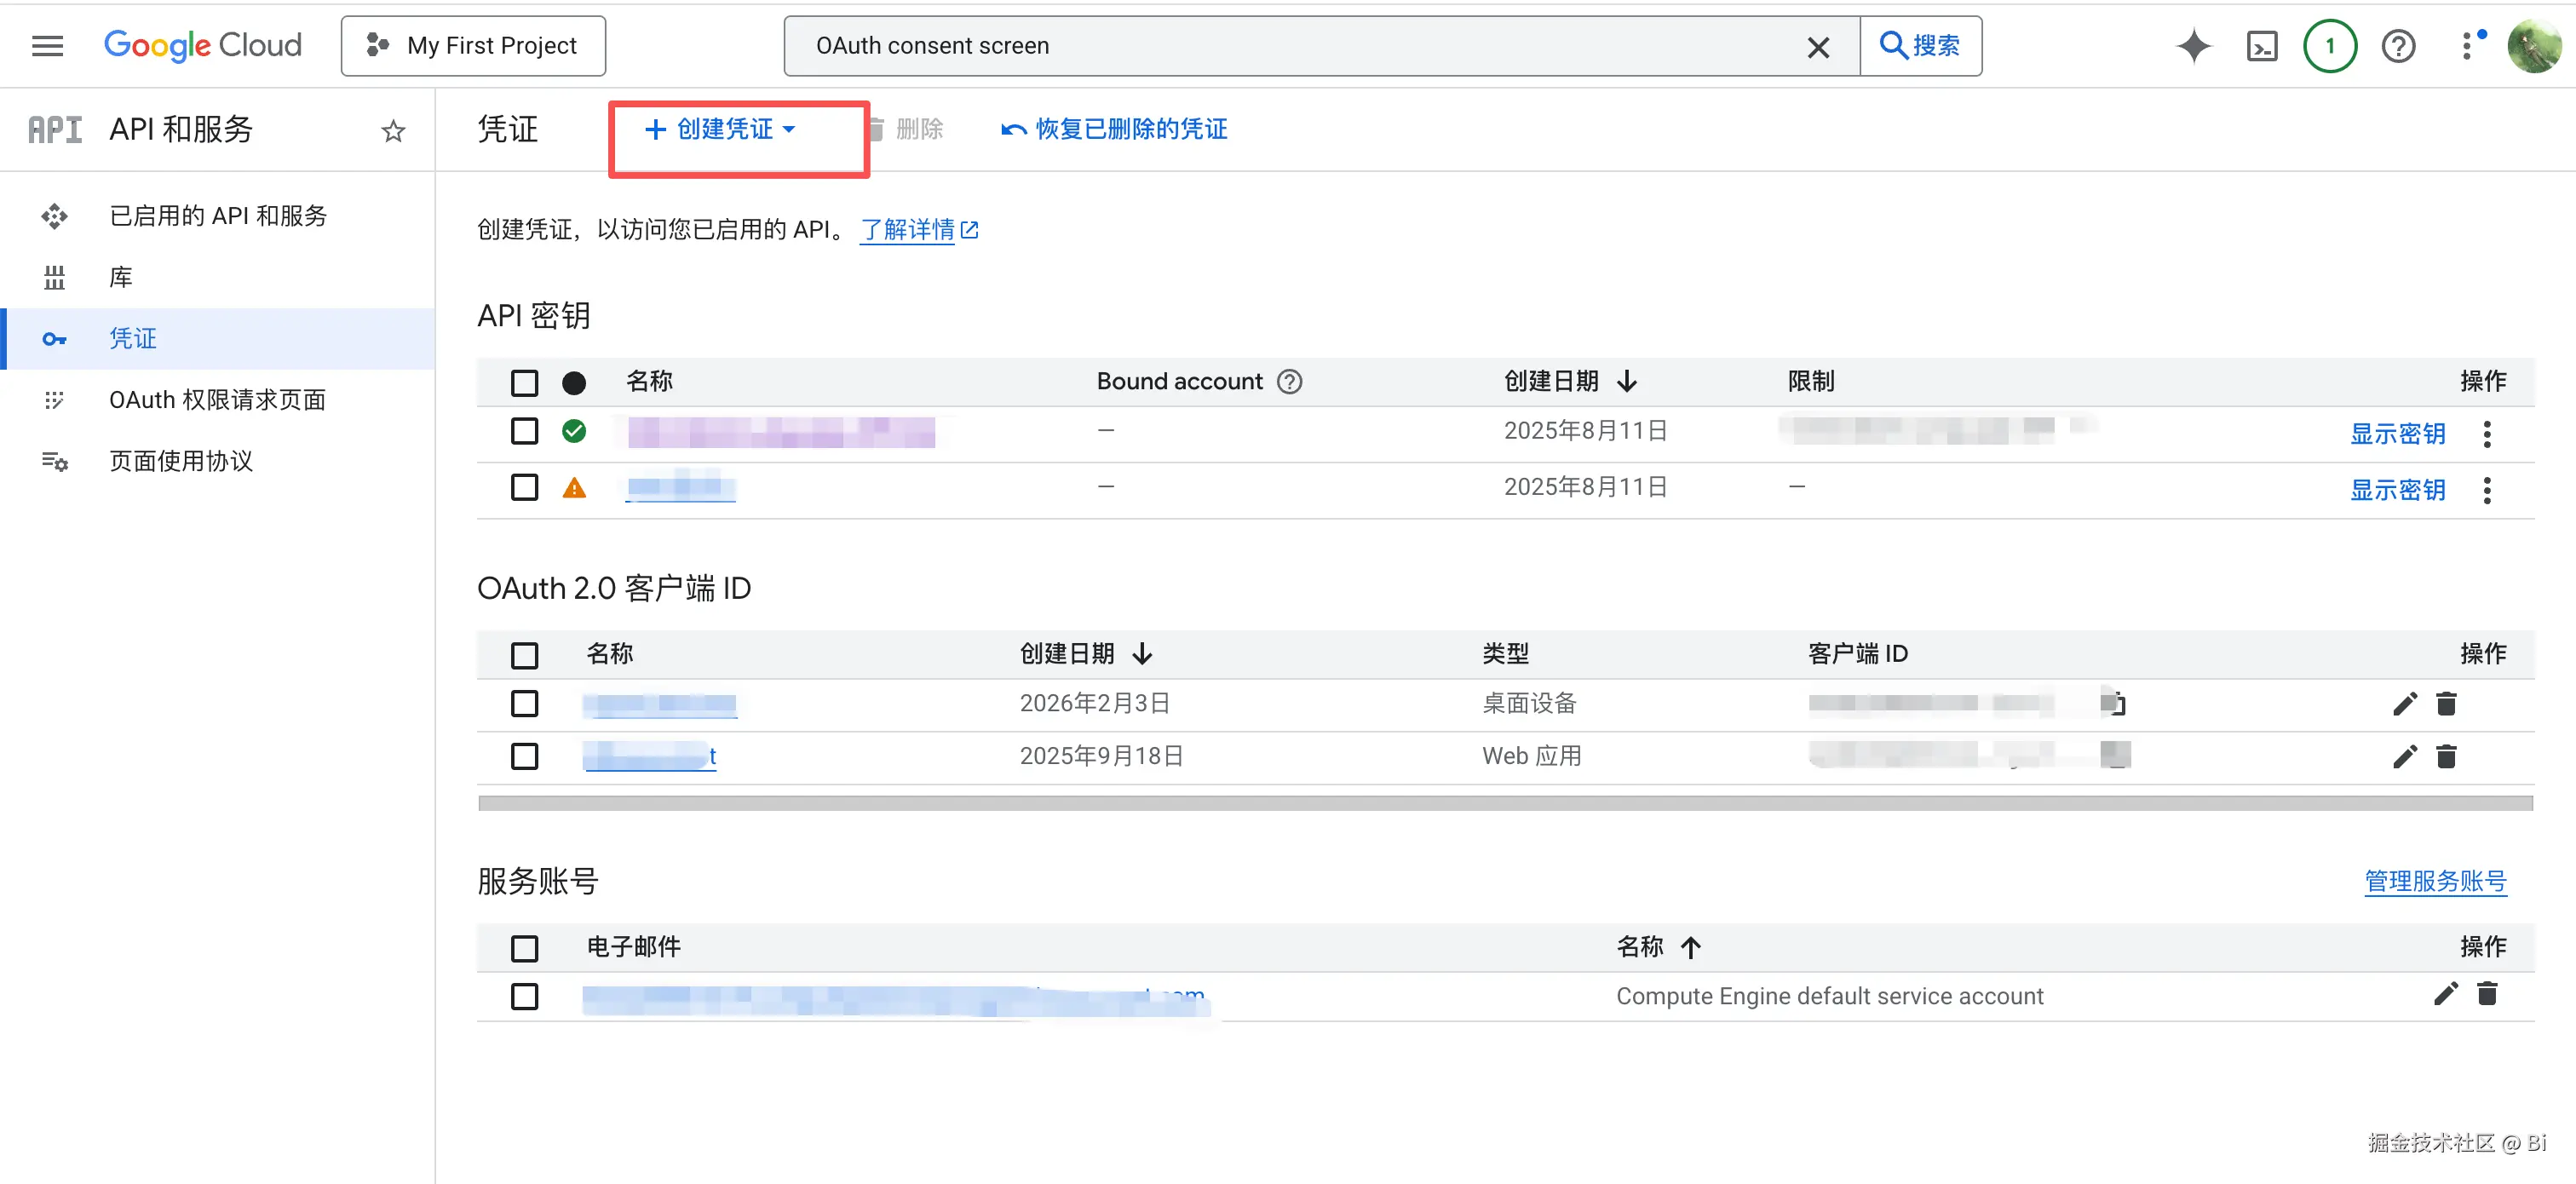Open the help icon

2399,45
